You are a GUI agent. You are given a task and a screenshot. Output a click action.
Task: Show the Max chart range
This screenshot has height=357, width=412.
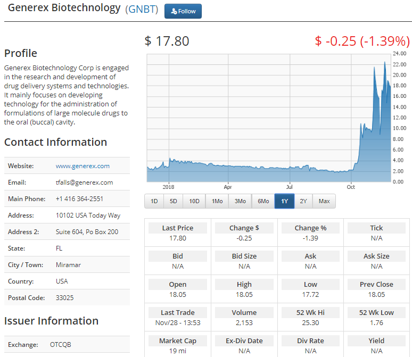[324, 201]
